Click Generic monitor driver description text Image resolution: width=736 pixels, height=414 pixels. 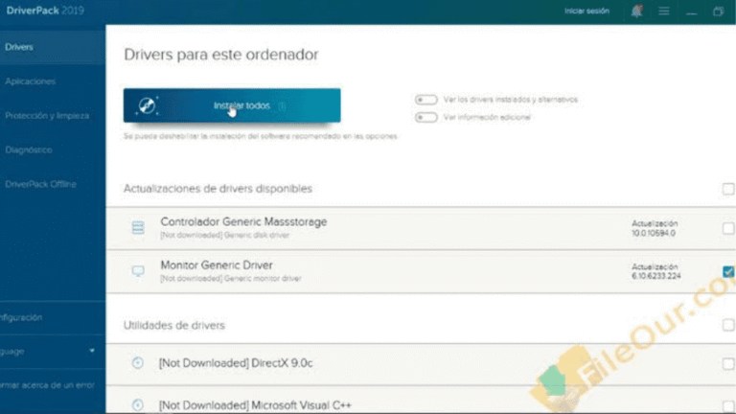tap(230, 278)
